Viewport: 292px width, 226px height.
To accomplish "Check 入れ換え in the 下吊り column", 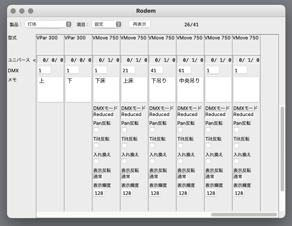I will tap(152, 161).
